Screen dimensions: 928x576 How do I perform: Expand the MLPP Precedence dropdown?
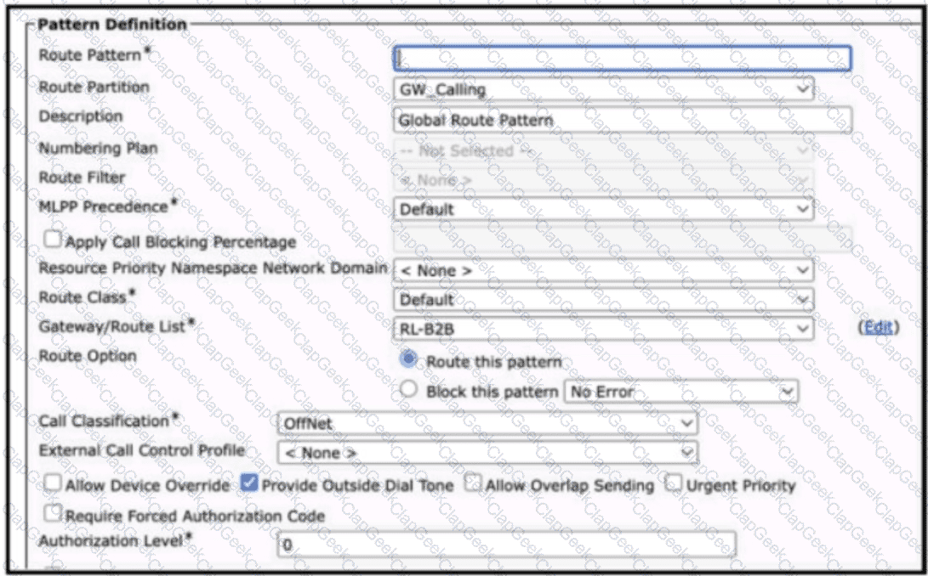tap(603, 209)
